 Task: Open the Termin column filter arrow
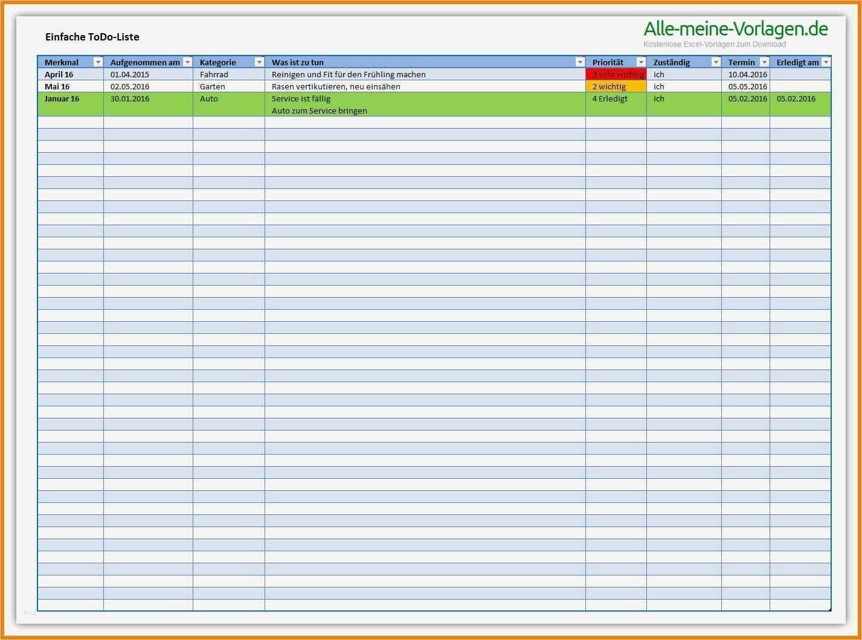(764, 62)
